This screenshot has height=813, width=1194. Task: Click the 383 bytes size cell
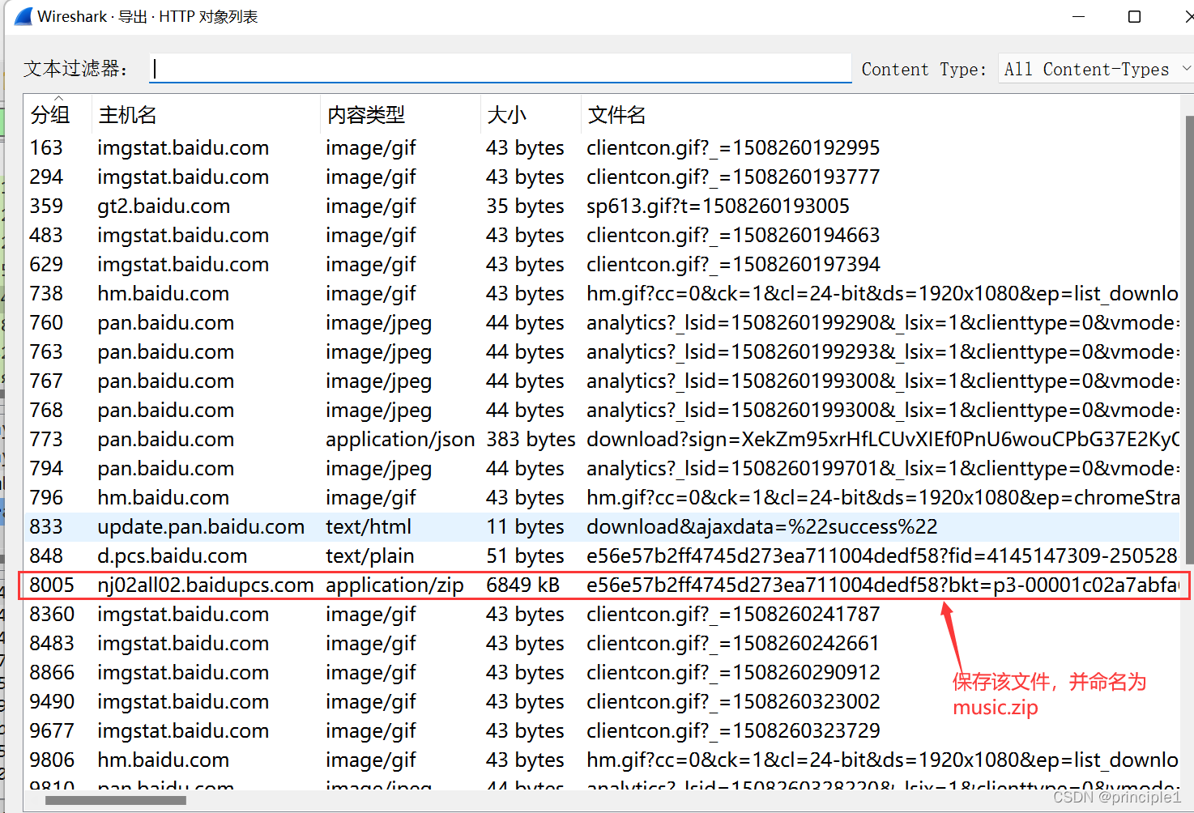pos(531,439)
